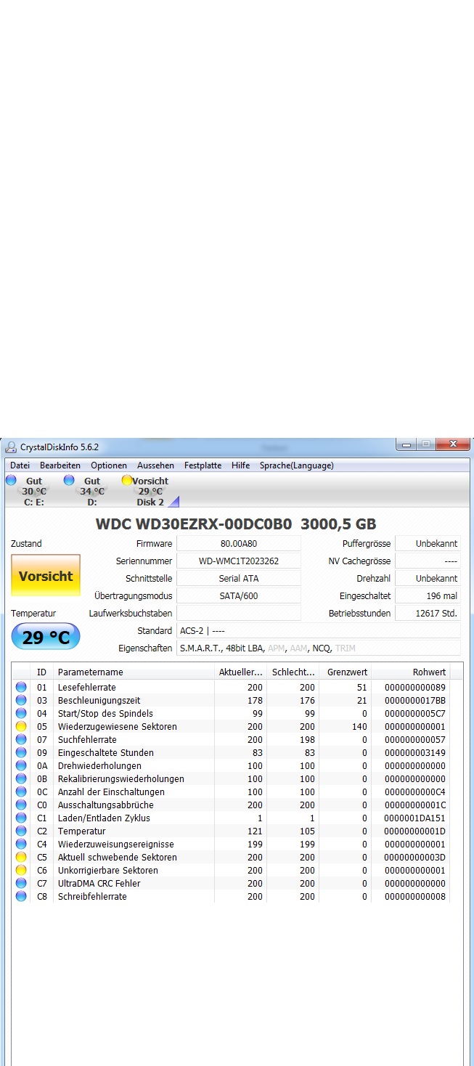474x1066 pixels.
Task: Click the status icon for Suchfehlerrate
Action: pos(21,739)
